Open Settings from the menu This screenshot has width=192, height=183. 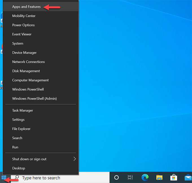41,120
